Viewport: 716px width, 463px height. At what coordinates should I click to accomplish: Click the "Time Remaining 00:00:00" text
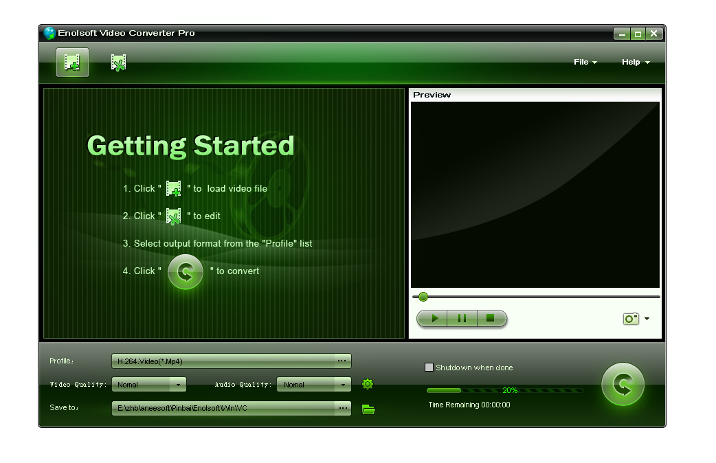point(469,405)
